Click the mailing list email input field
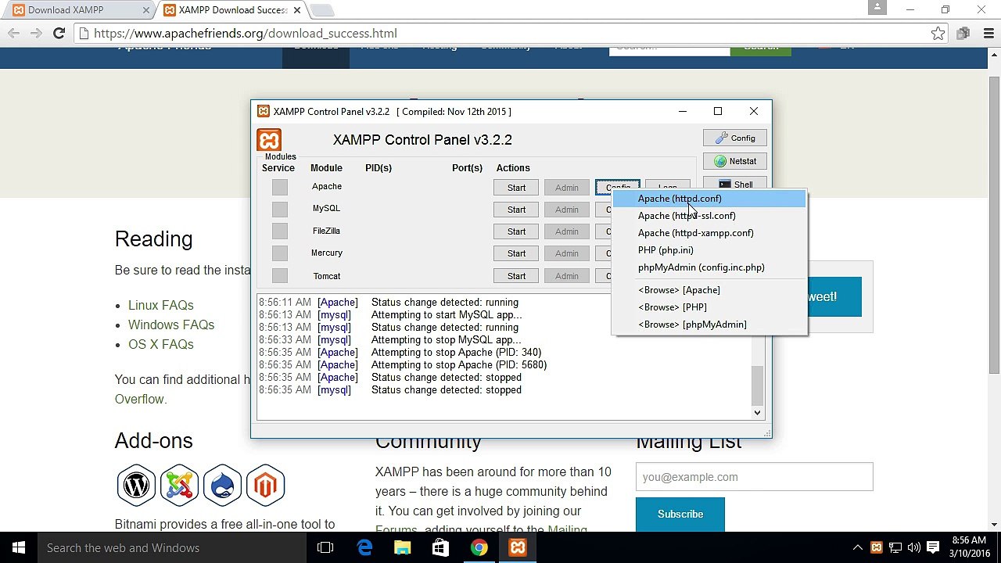The image size is (1001, 563). 755,477
